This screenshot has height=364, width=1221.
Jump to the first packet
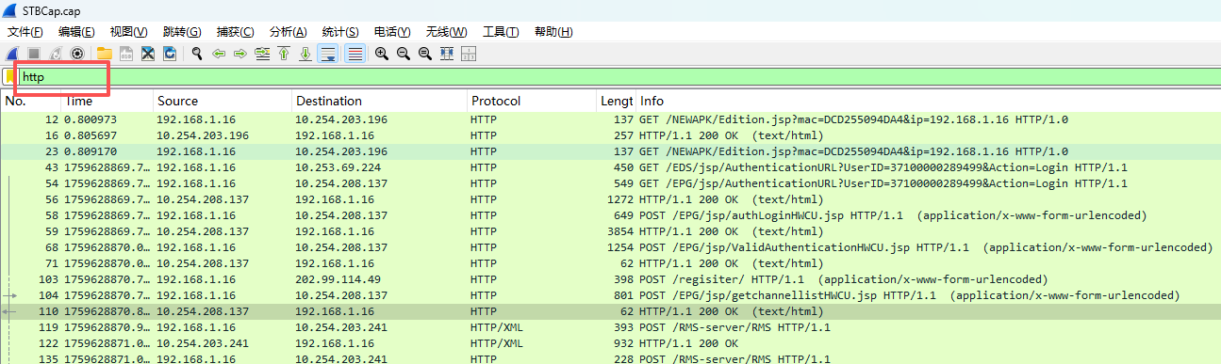(x=284, y=54)
